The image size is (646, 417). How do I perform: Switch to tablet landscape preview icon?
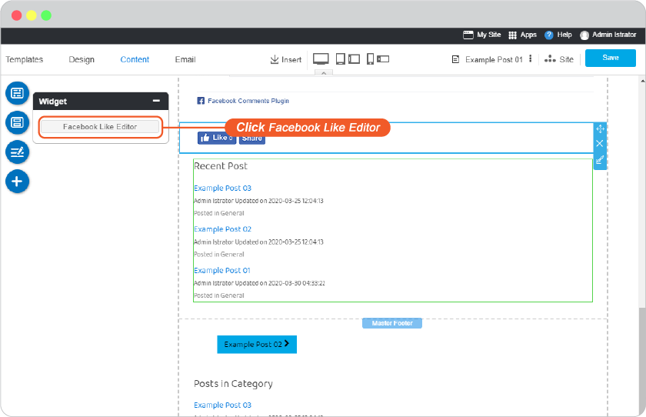pos(354,59)
